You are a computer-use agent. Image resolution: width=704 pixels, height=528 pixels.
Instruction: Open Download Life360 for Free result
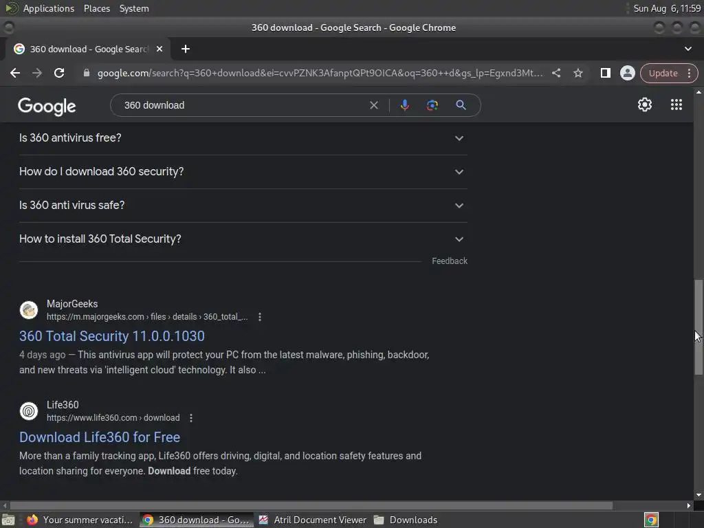click(x=100, y=437)
